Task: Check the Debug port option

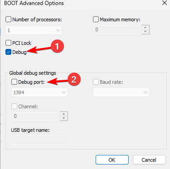Action: [14, 82]
